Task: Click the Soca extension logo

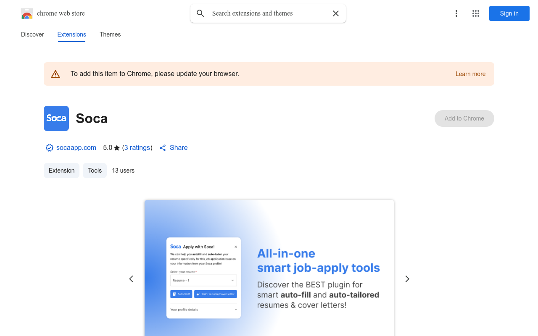Action: point(56,118)
